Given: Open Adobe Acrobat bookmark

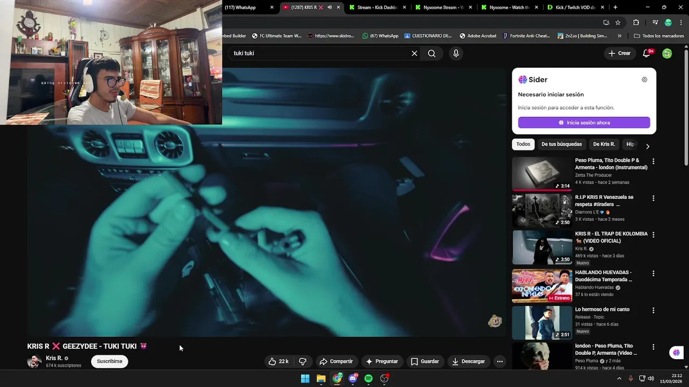Looking at the screenshot, I should pos(478,36).
